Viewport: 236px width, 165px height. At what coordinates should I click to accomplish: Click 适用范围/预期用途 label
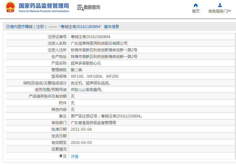(50, 90)
